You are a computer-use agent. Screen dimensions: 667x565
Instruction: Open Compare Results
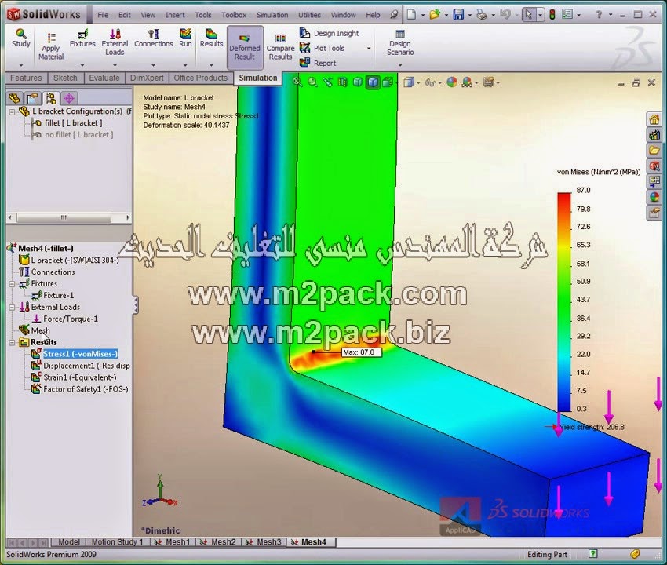click(280, 47)
